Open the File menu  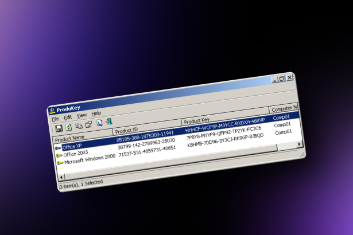click(x=55, y=119)
